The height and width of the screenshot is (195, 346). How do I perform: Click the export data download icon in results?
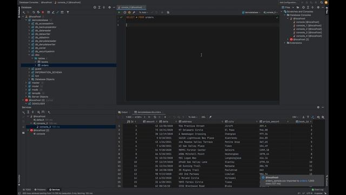point(303,117)
